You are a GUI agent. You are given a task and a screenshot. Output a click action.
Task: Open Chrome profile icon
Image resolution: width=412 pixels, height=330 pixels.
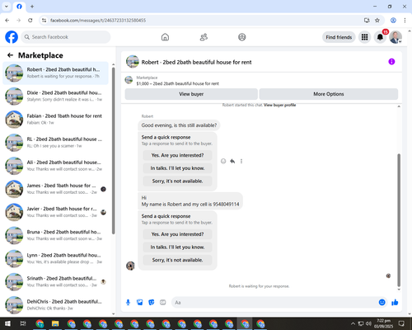click(393, 21)
